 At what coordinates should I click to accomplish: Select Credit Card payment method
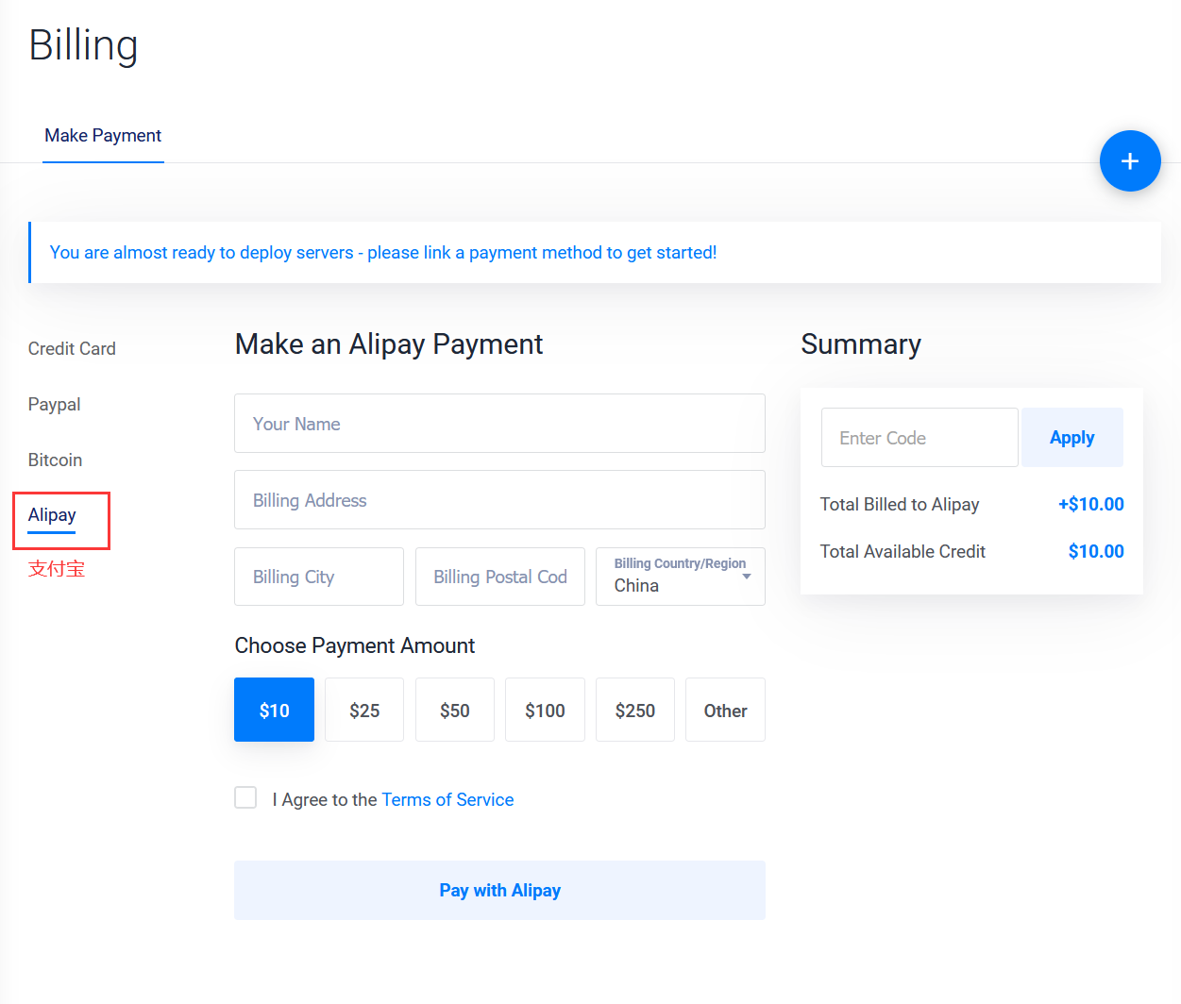pos(72,349)
